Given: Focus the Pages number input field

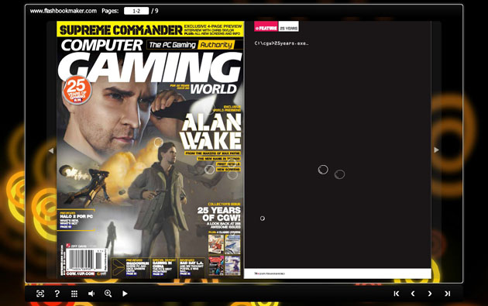Looking at the screenshot, I should [136, 11].
